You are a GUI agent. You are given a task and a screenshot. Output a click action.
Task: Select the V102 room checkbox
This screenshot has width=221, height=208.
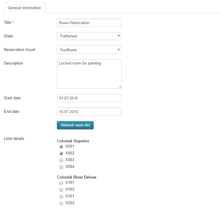(x=61, y=190)
